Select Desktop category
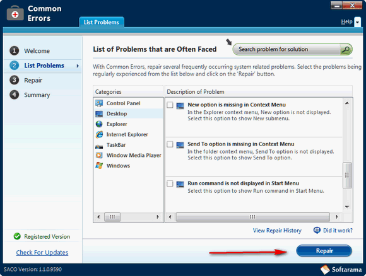366x276 pixels. click(x=128, y=114)
